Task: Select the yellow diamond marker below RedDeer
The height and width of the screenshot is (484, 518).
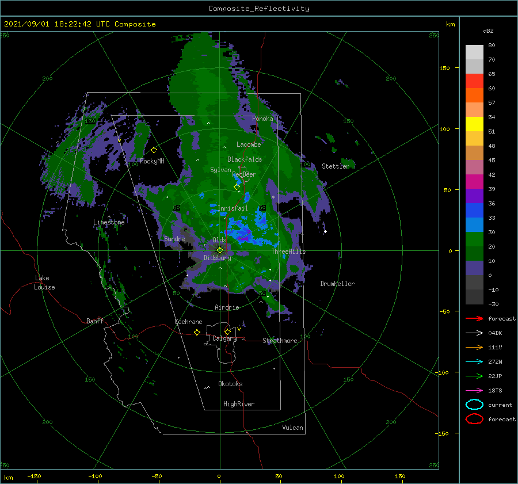Action: tap(237, 187)
